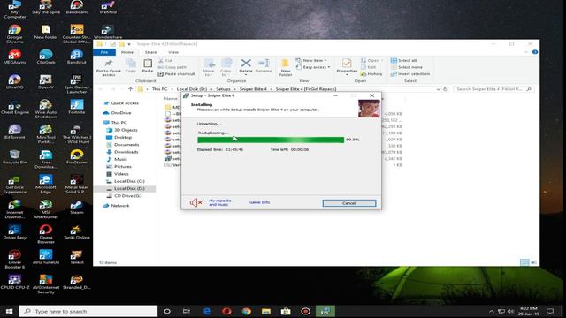Select 3D Objects in navigation pane
566x318 pixels.
point(122,130)
